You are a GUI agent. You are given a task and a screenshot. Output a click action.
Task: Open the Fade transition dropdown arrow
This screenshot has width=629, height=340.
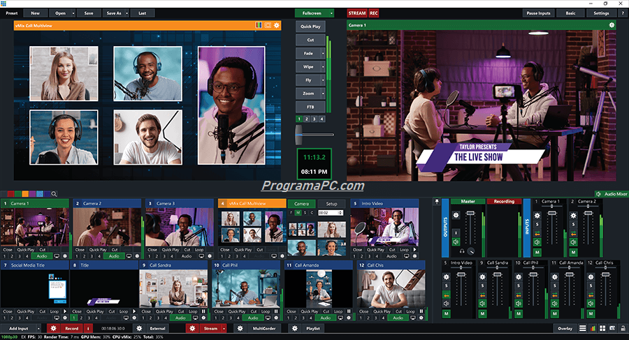tap(324, 53)
